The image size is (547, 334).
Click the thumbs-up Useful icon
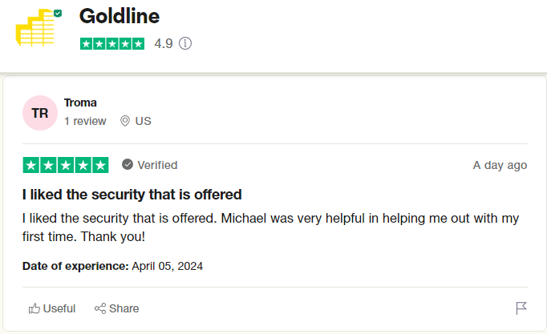click(x=34, y=308)
